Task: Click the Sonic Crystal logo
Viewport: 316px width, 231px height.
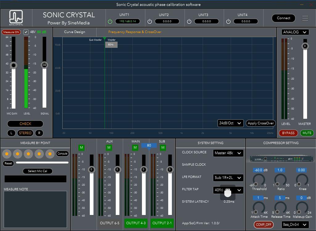Action: click(16, 18)
